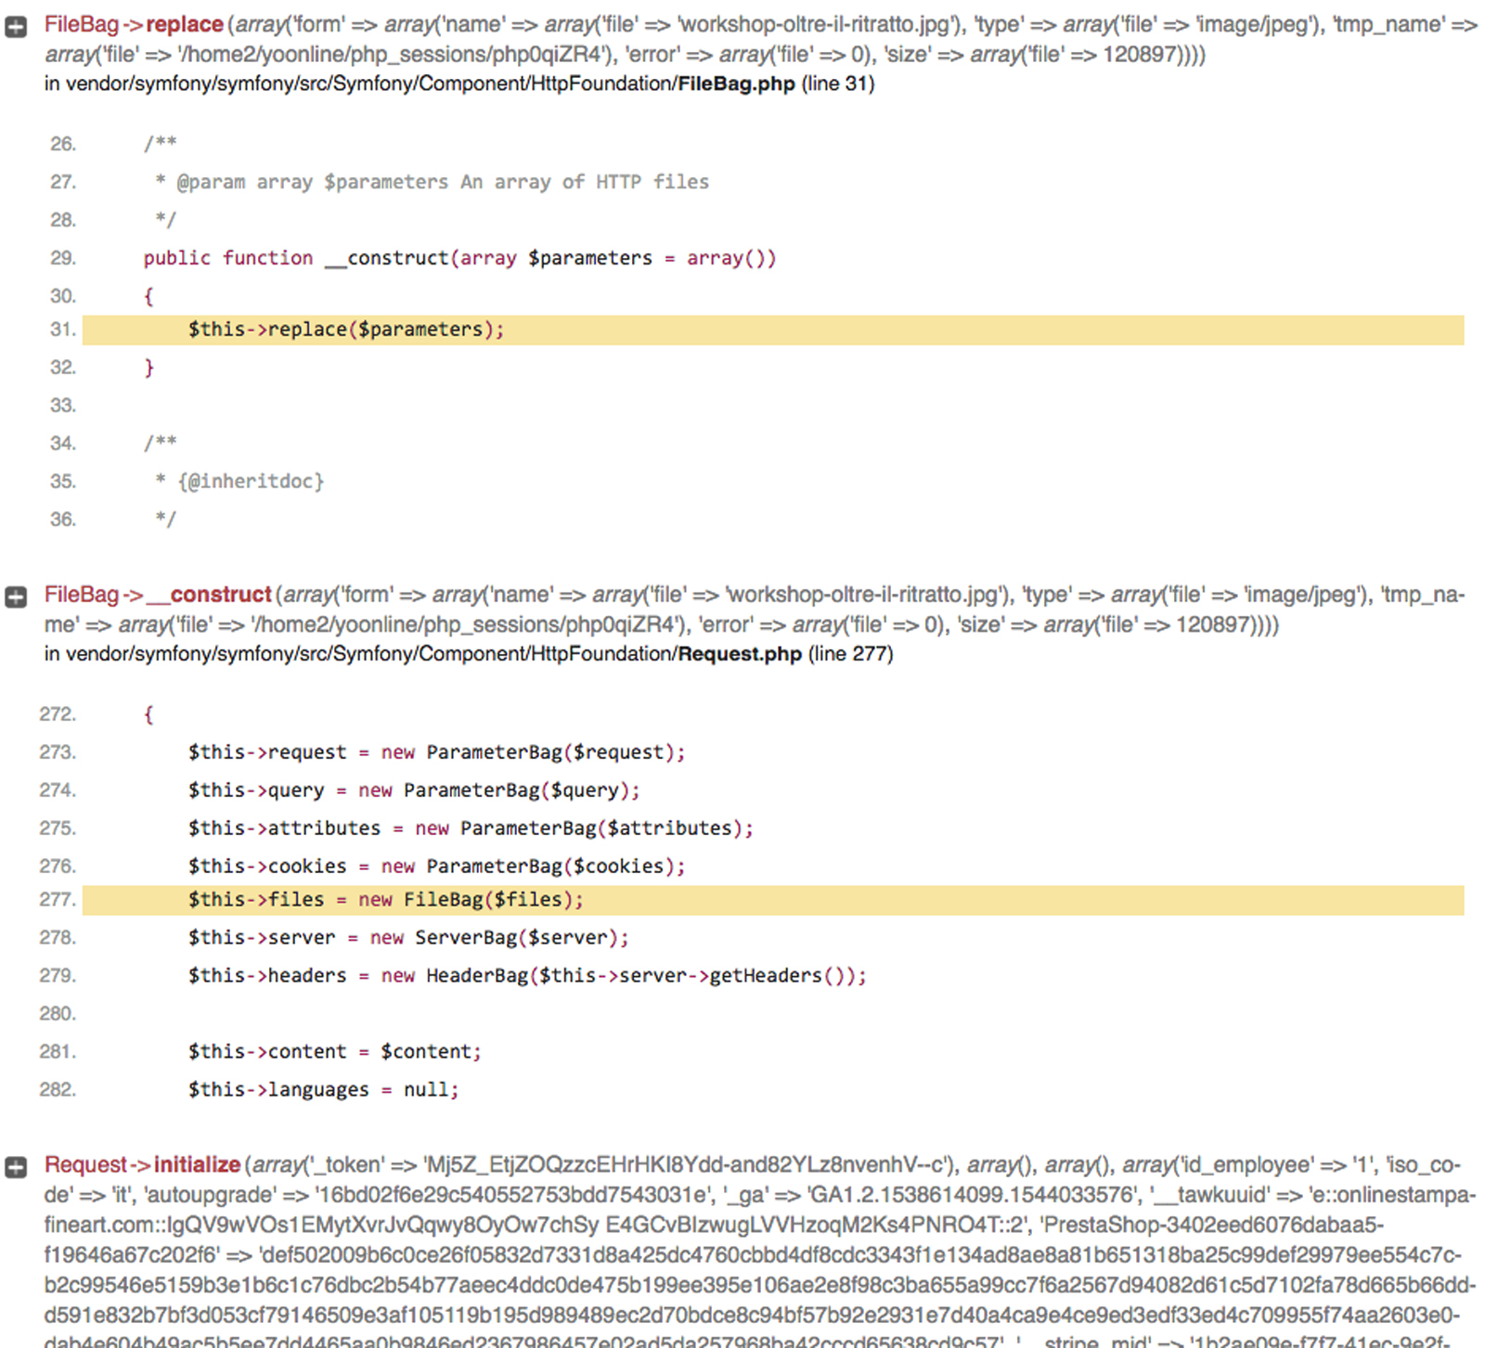Select line 273 ParameterBag request code

pyautogui.click(x=434, y=752)
